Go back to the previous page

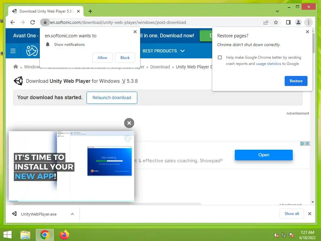point(13,22)
